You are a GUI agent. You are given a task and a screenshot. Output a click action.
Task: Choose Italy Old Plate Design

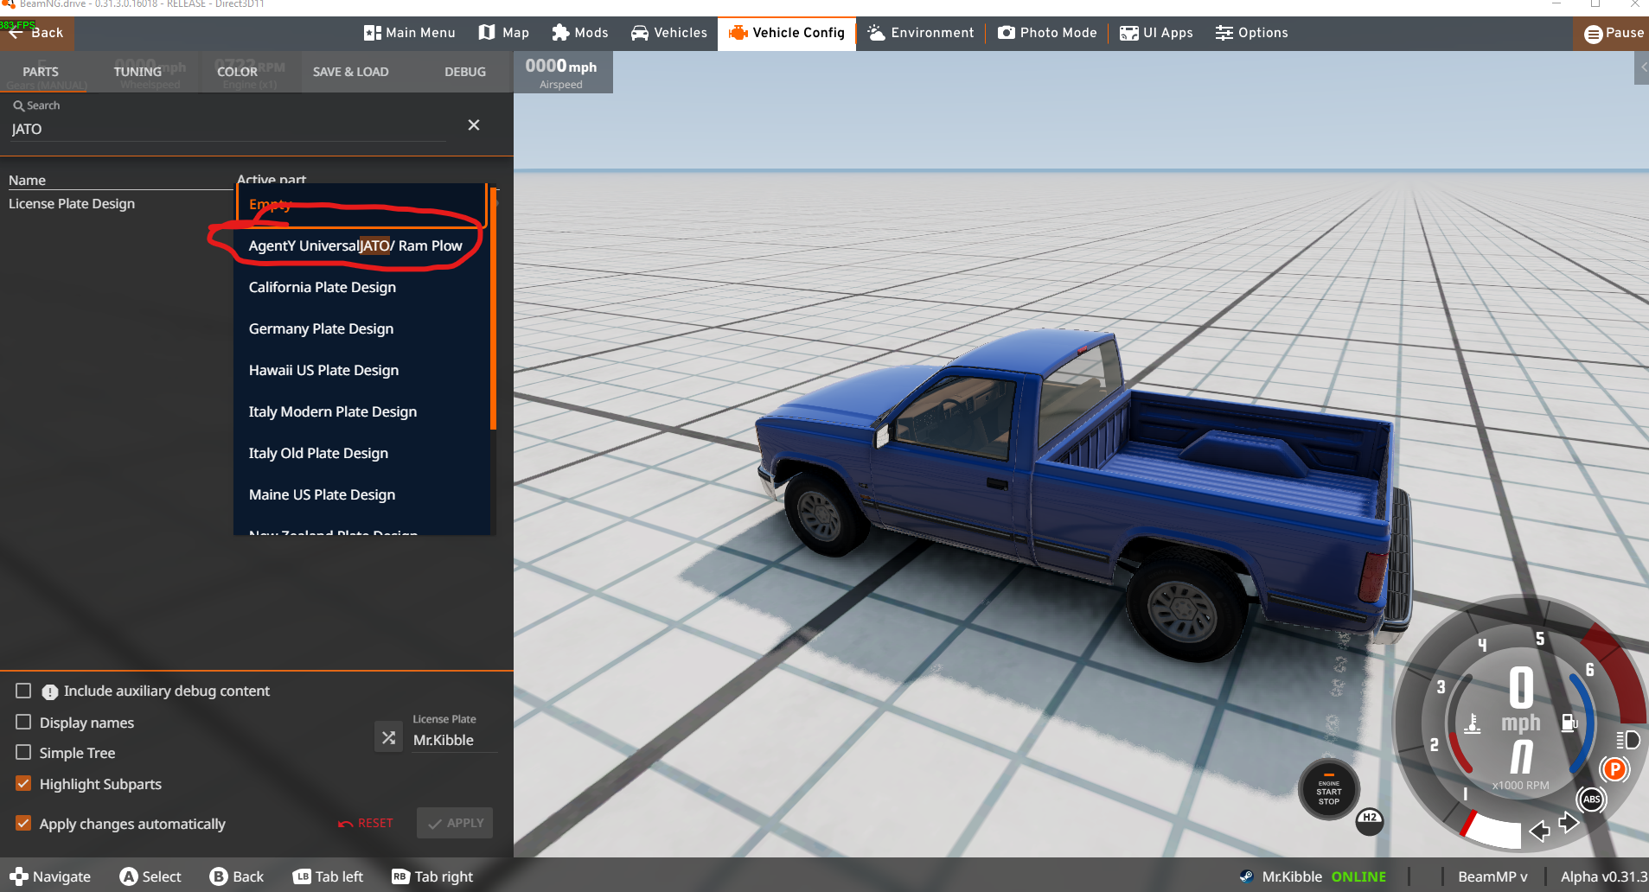click(x=361, y=454)
